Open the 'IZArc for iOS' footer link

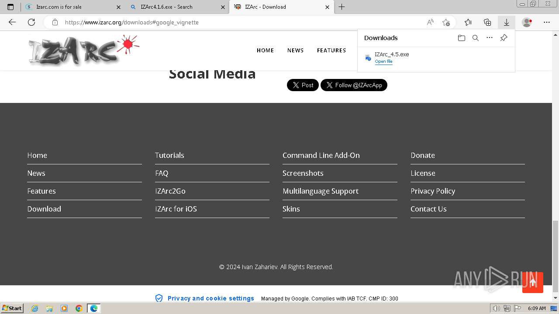tap(176, 209)
